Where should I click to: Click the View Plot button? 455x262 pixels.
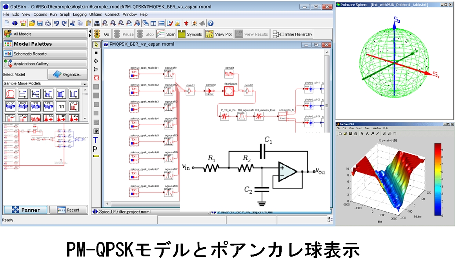coord(218,34)
